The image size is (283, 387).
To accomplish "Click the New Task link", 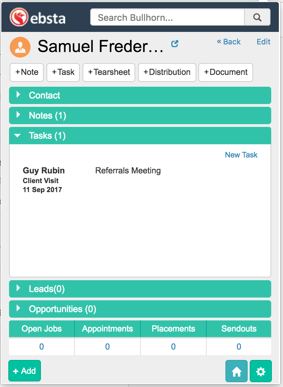I will pyautogui.click(x=241, y=155).
